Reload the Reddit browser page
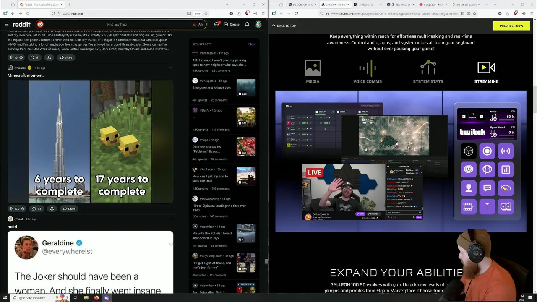 [28, 13]
